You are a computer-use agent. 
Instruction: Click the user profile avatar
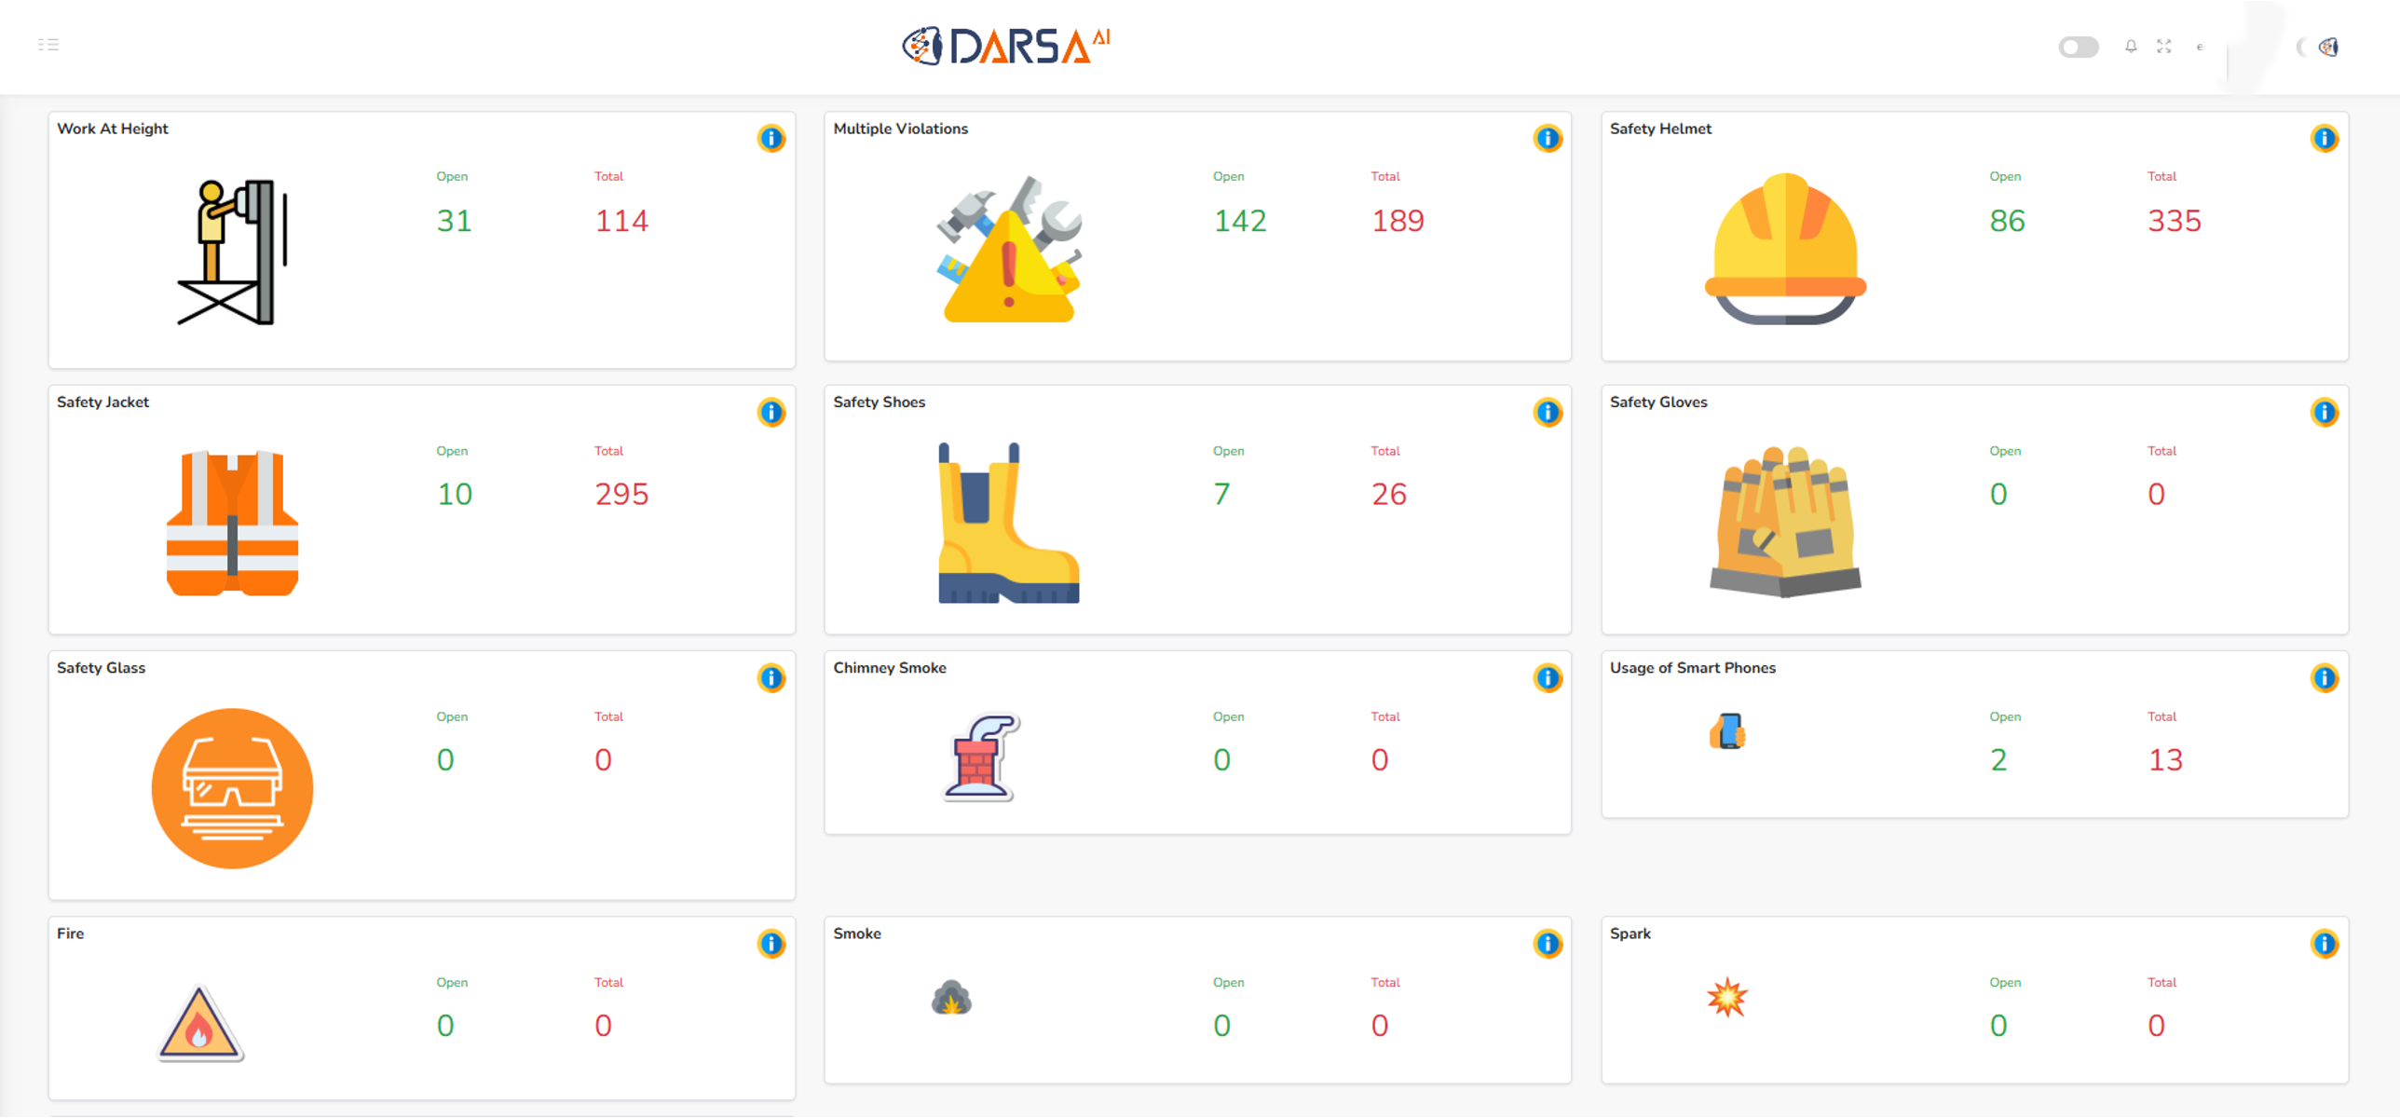pos(2328,47)
